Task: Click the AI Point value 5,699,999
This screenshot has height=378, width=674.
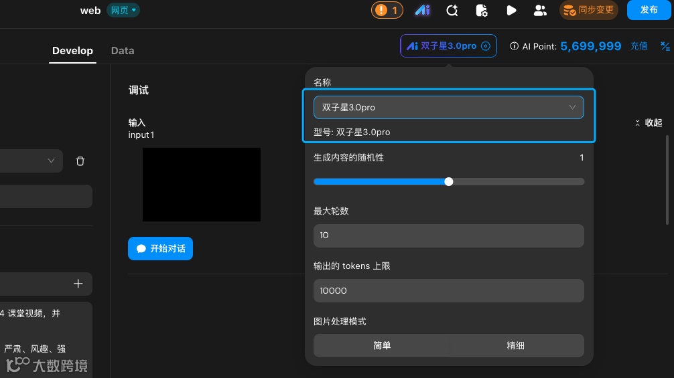Action: click(x=591, y=46)
